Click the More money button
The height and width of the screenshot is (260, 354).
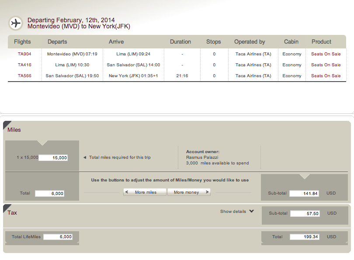tap(189, 192)
